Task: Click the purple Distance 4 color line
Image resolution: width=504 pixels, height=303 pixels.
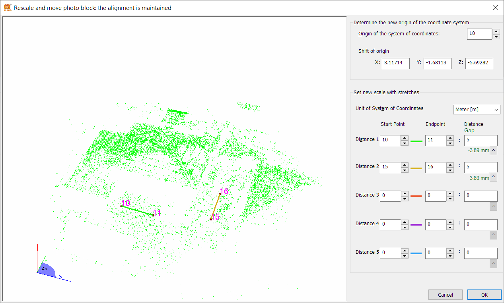Action: 416,225
